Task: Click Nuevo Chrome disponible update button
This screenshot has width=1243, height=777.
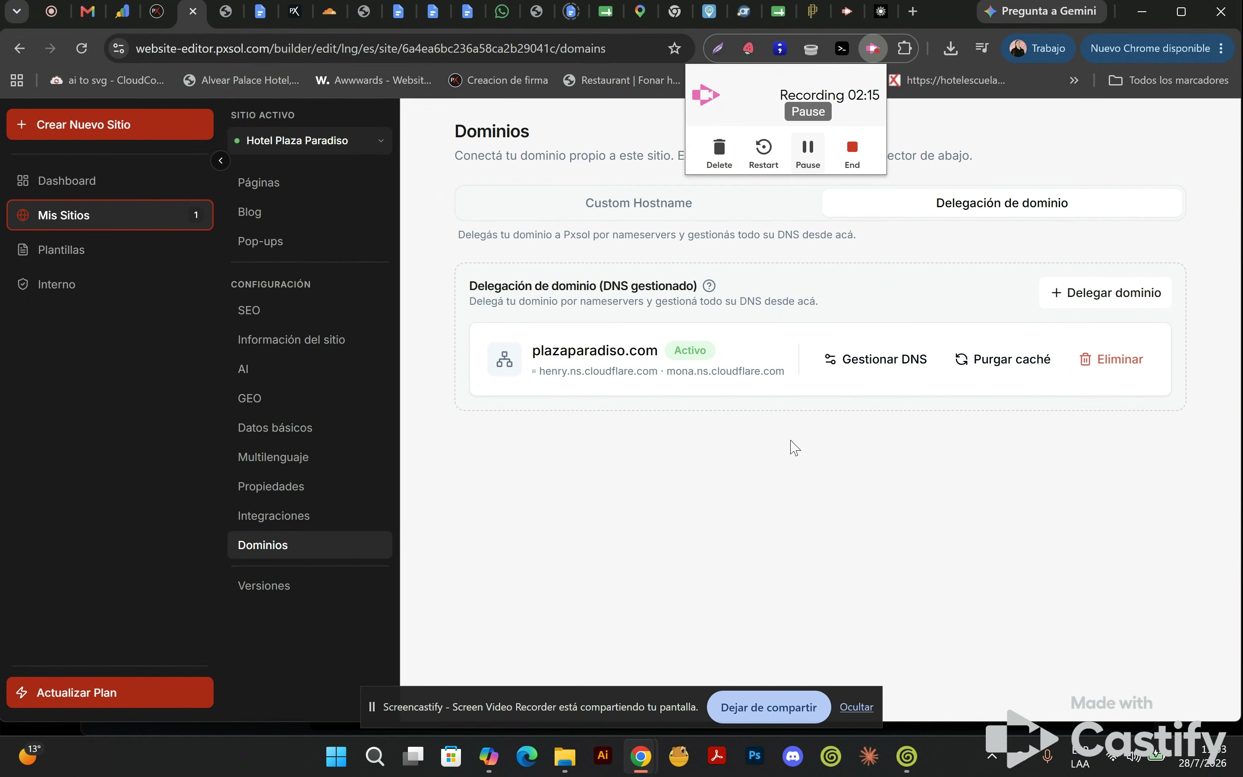Action: click(x=1157, y=48)
